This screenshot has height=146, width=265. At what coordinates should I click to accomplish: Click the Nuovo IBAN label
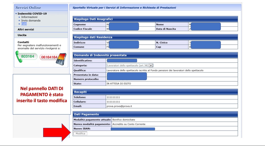82,129
